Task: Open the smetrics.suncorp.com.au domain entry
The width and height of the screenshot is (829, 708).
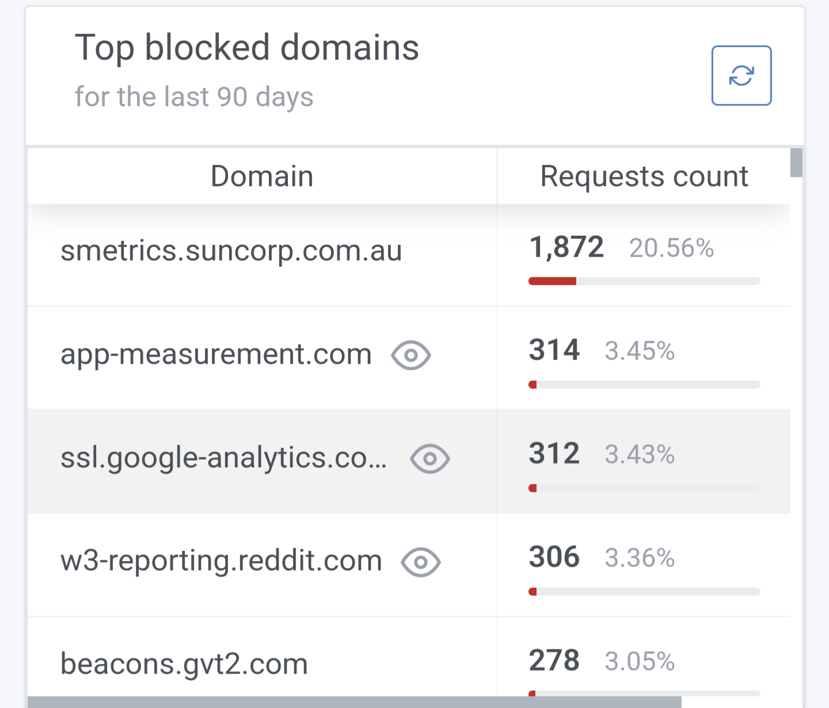Action: tap(231, 251)
